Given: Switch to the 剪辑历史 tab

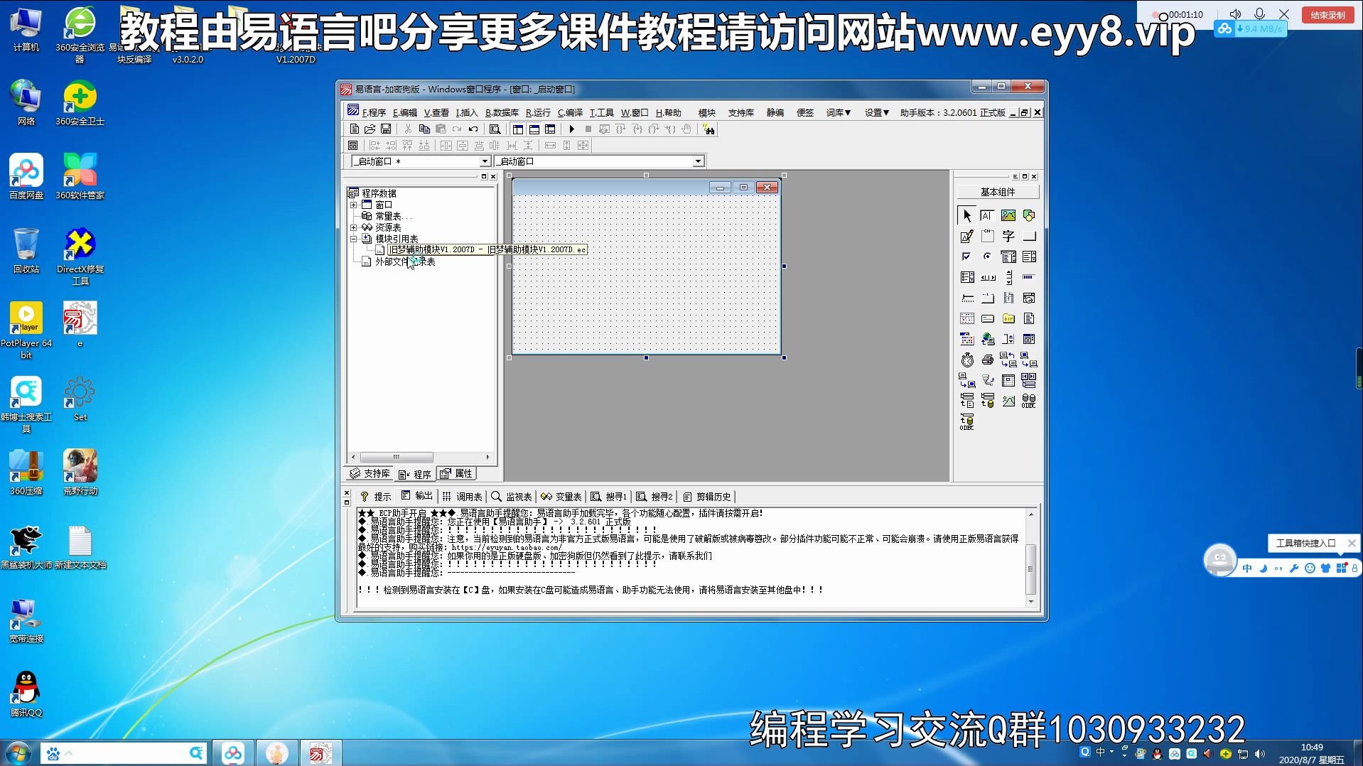Looking at the screenshot, I should coord(707,496).
